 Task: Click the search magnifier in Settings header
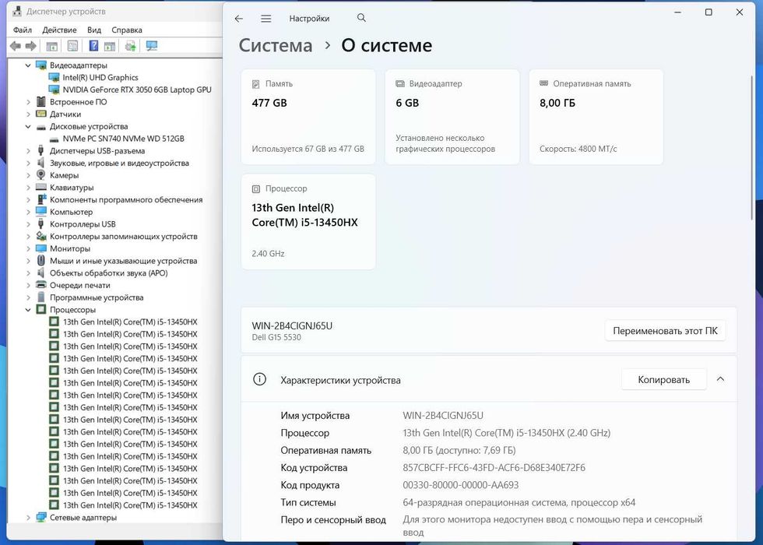pyautogui.click(x=361, y=17)
